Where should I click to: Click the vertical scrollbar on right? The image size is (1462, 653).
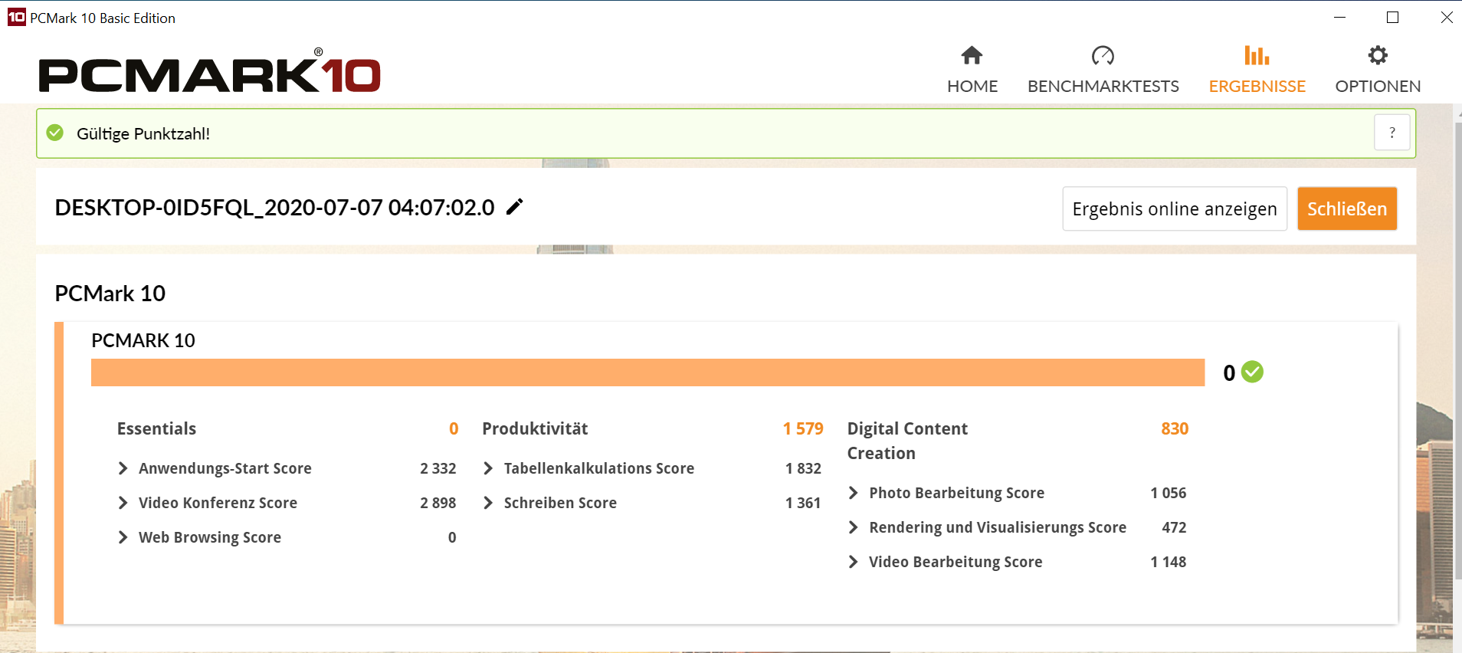1457,353
